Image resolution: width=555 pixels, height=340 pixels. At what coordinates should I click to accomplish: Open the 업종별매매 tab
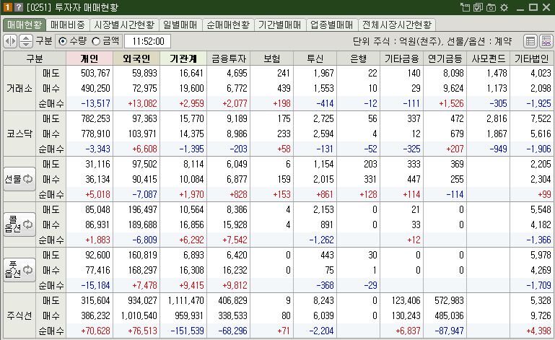pyautogui.click(x=332, y=25)
